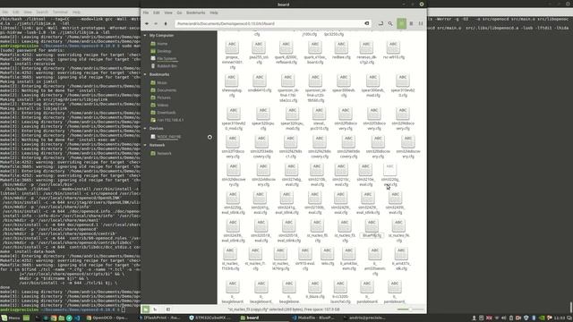573x322 pixels.
Task: Collapse the My Computer sidebar section
Action: click(x=145, y=36)
